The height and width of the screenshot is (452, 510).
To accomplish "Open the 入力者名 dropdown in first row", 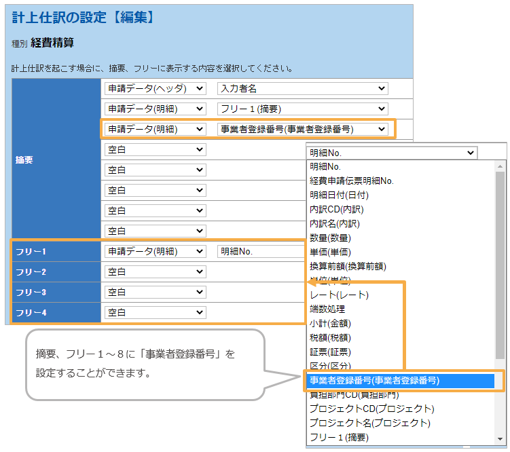I will [302, 88].
